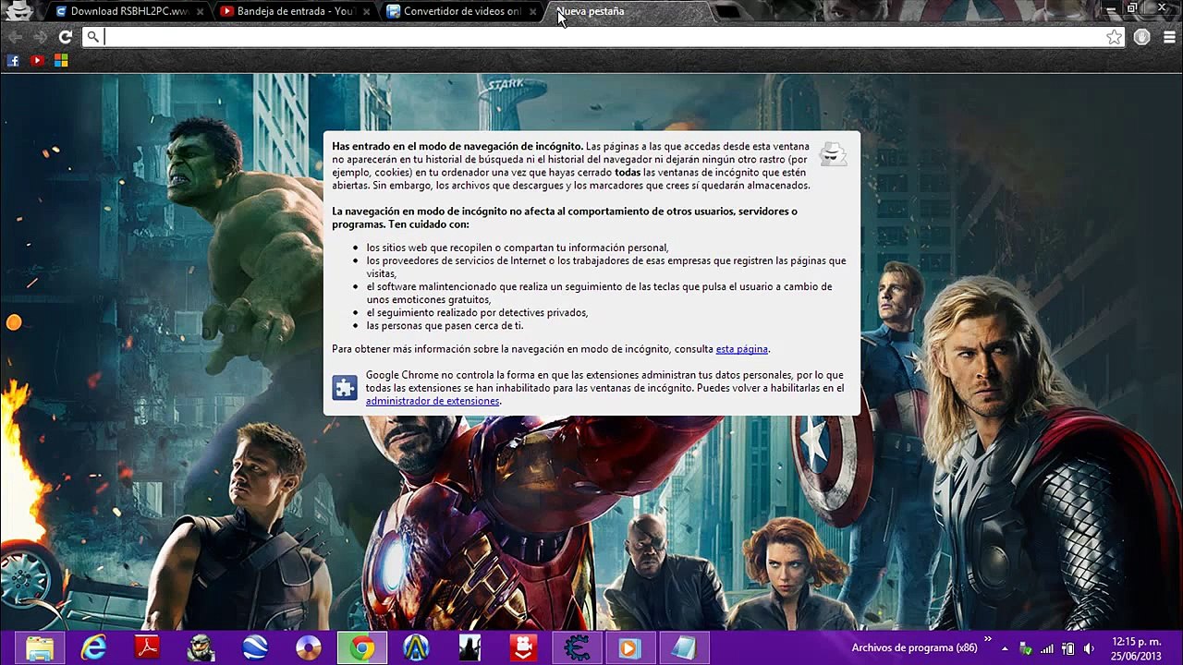
Task: Close the Bandeja de entrada tab
Action: click(366, 11)
